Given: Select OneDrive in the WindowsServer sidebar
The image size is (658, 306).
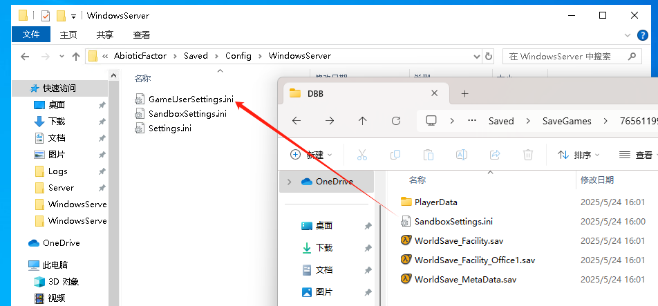Looking at the screenshot, I should pos(61,243).
